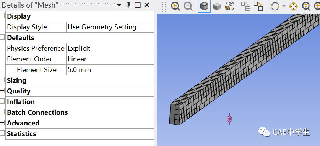Expand the Sizing section

2,80
